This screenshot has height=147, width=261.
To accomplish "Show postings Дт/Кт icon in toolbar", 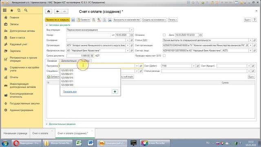I will (99, 20).
